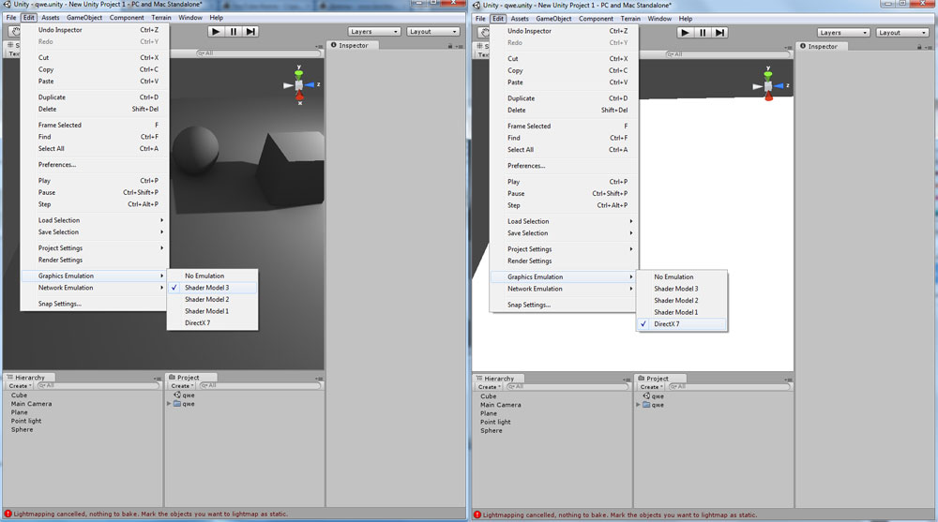Uncheck Shader Model 3 in the left emulation submenu
Image resolution: width=938 pixels, height=522 pixels.
click(206, 288)
